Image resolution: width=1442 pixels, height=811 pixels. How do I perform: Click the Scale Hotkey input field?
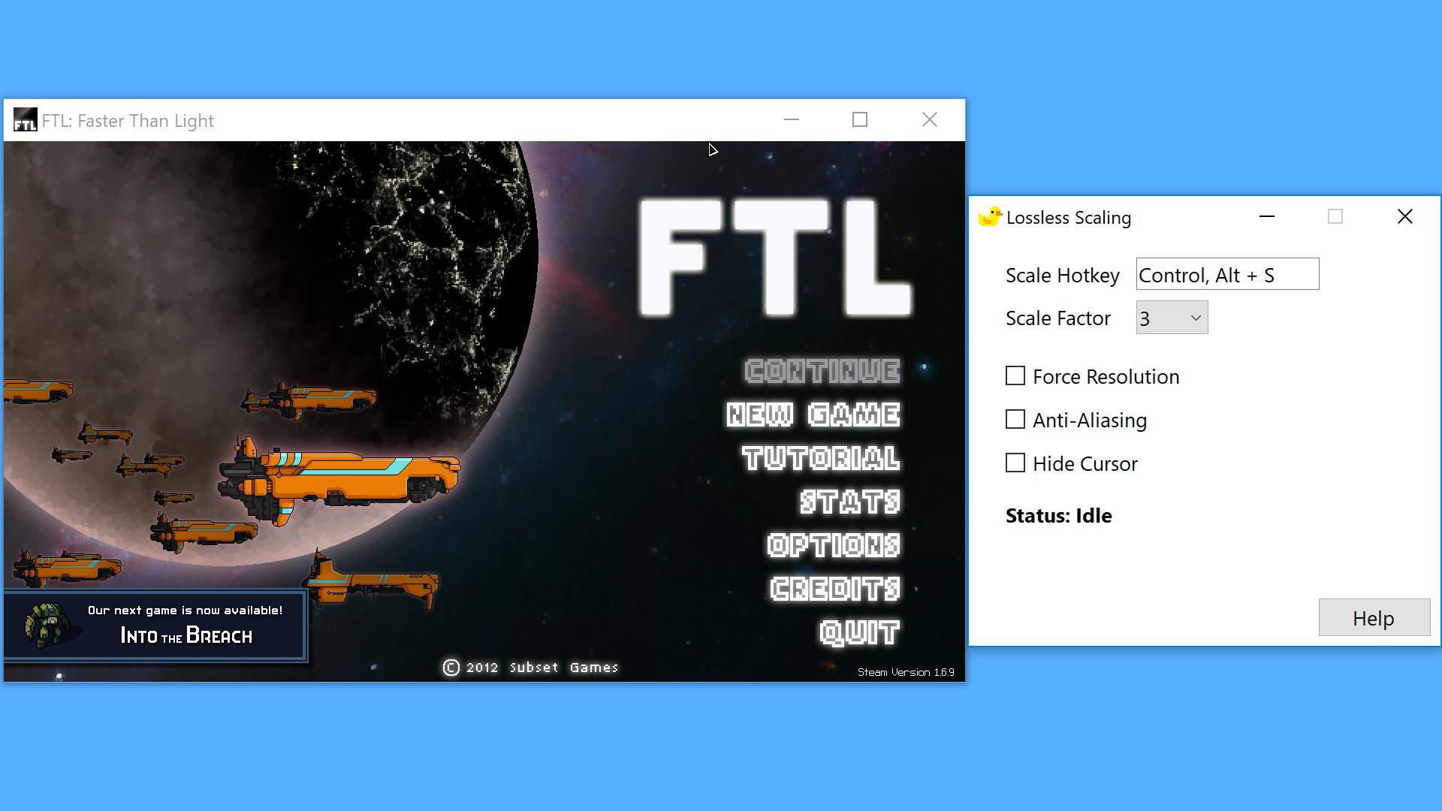pos(1227,274)
